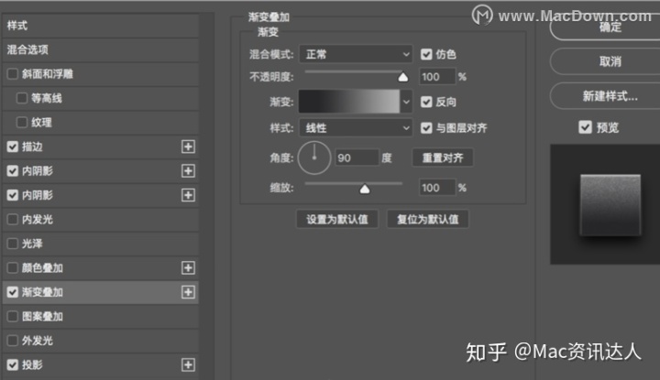Click the 重置对齐 button
Image resolution: width=660 pixels, height=380 pixels.
[443, 157]
